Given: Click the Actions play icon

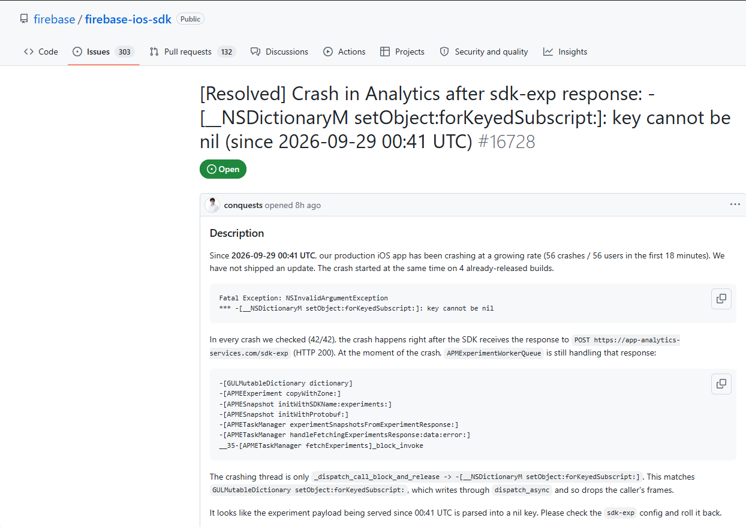Looking at the screenshot, I should (328, 52).
